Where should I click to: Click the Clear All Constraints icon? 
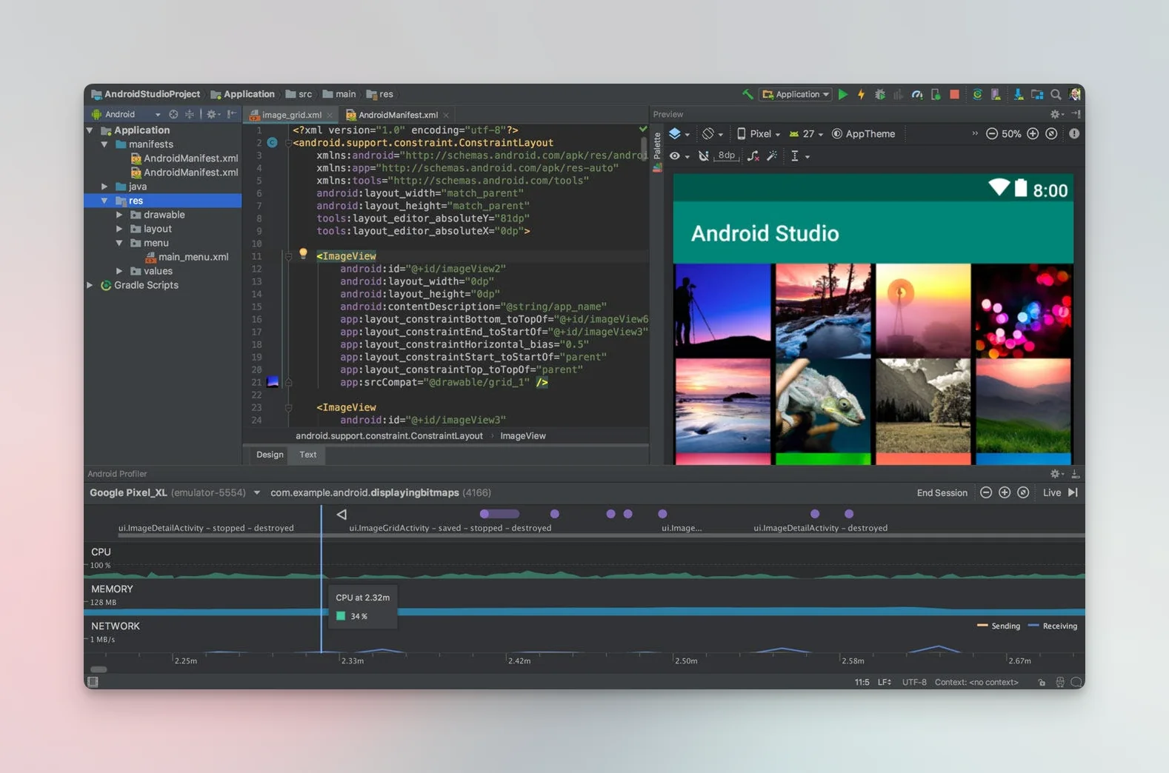point(753,155)
